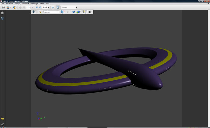Click the collaborate globe button

click(15, 8)
